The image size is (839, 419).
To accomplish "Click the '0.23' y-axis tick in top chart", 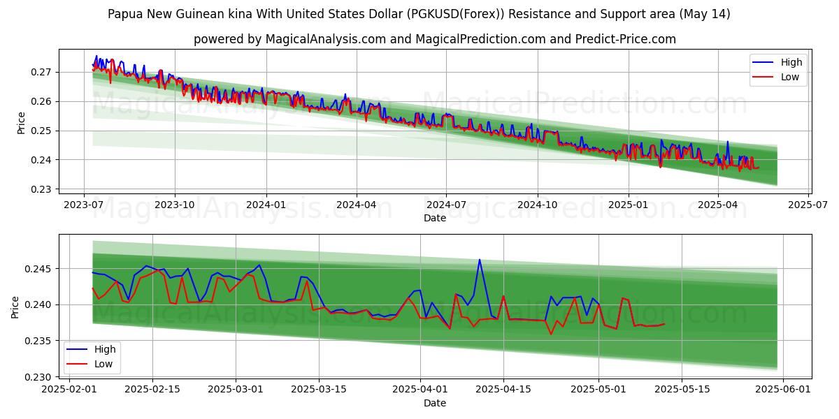I will click(42, 189).
